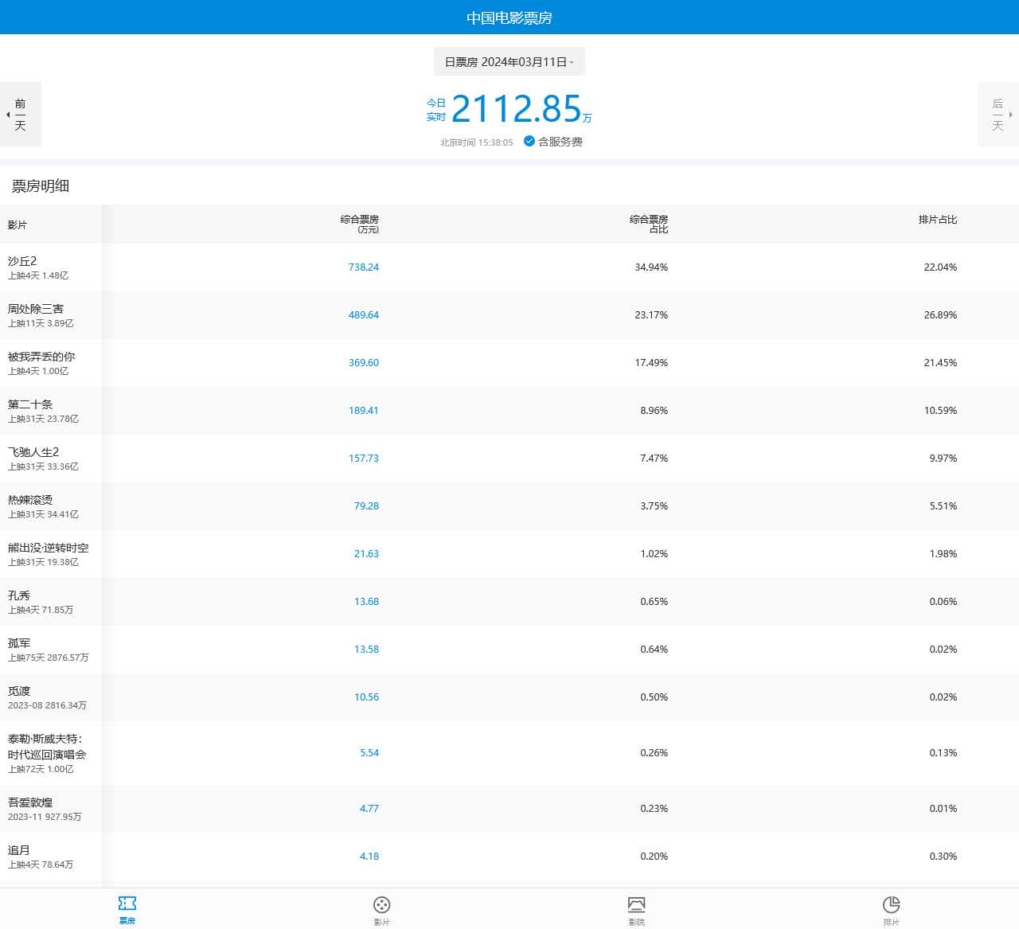1019x929 pixels.
Task: Open the 第二十条 film row
Action: (509, 411)
